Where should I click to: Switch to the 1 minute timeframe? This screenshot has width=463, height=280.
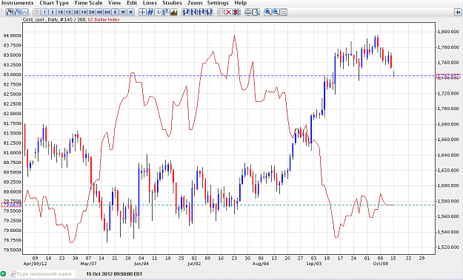click(44, 12)
